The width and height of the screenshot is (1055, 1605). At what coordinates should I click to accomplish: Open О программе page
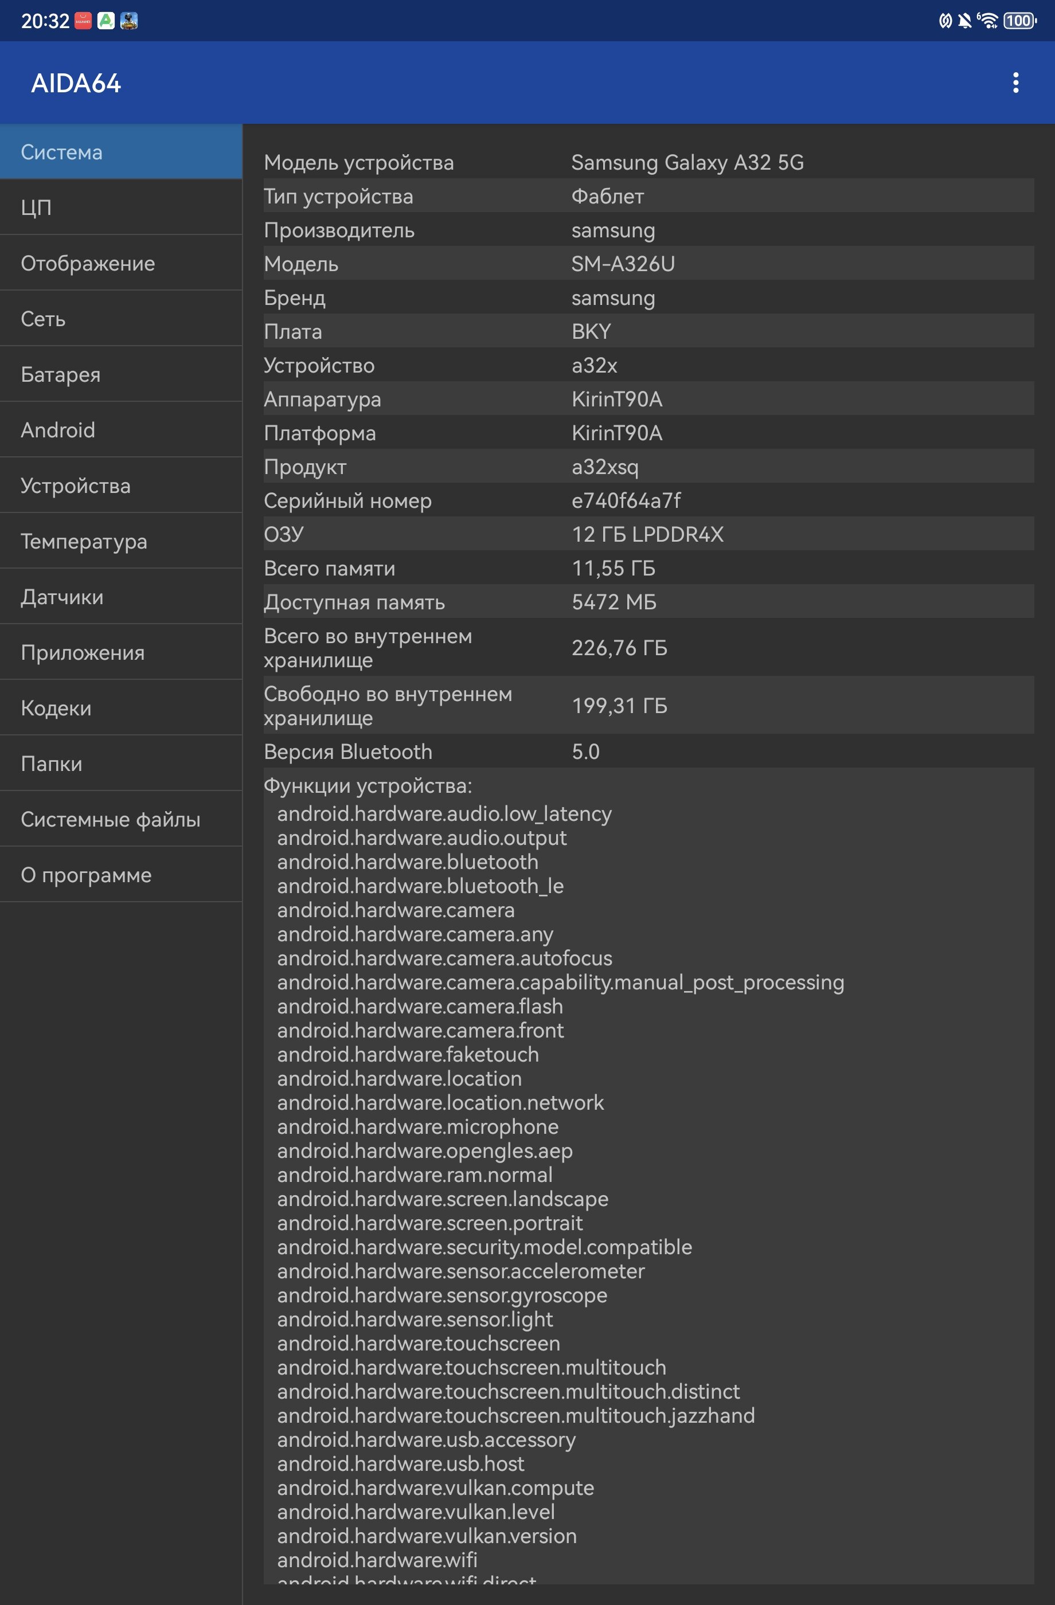tap(122, 875)
